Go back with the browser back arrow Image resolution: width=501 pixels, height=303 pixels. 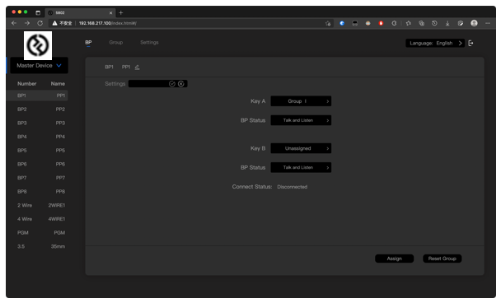point(14,23)
